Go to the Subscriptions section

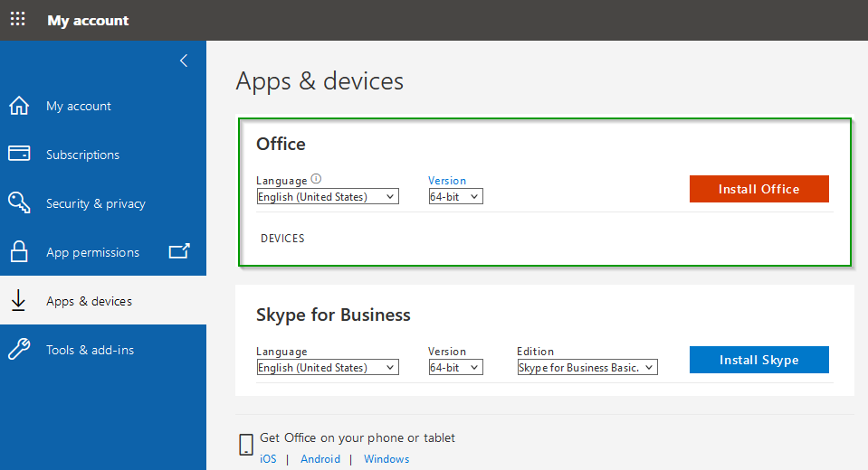pos(103,155)
